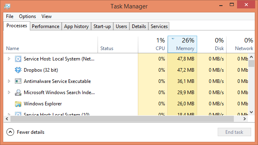This screenshot has height=145, width=258.
Task: Click the horizontal scrollbar thumb
Action: 122,119
